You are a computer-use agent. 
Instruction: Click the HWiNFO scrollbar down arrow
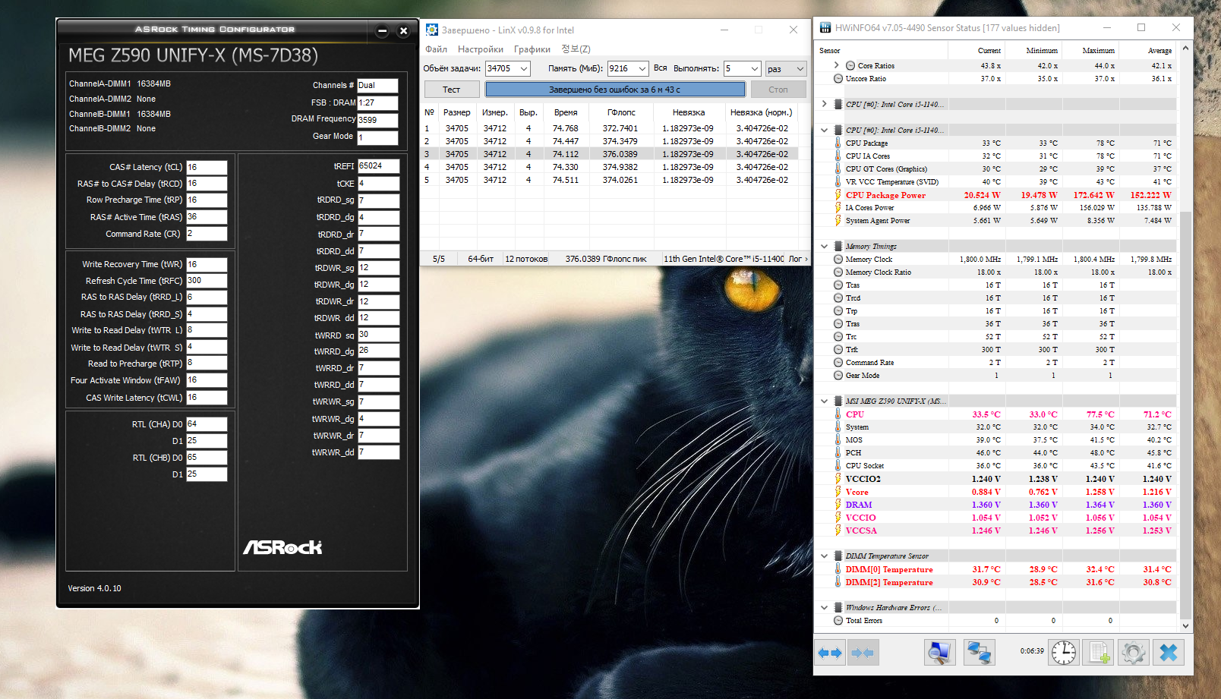pos(1185,626)
